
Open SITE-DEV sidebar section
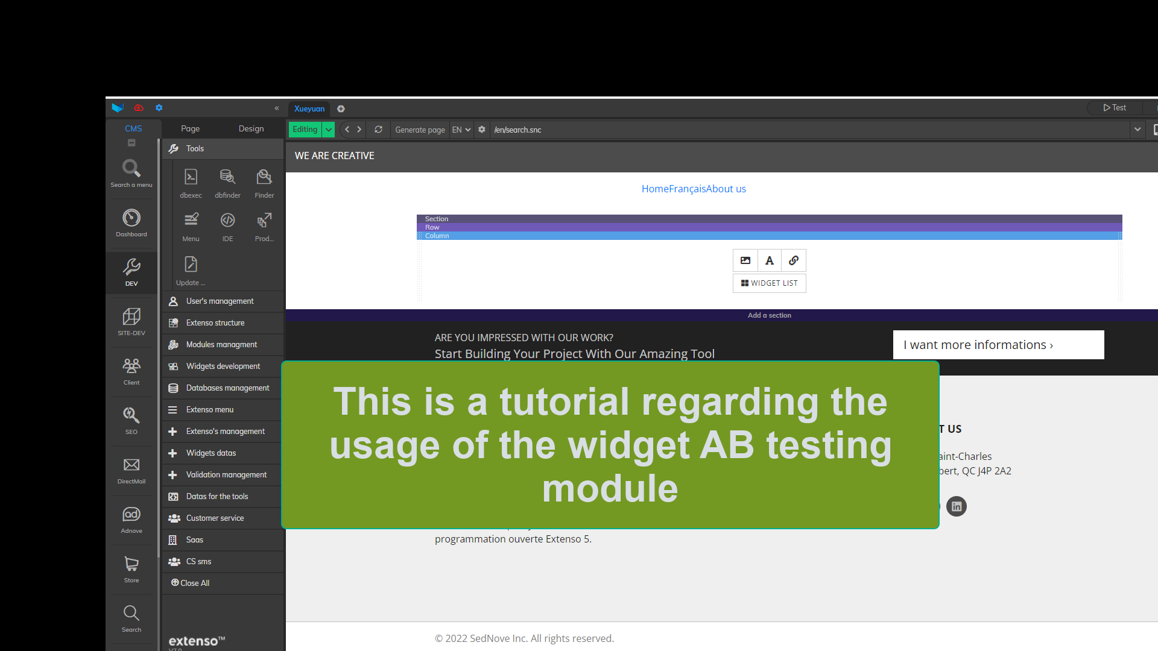(131, 321)
